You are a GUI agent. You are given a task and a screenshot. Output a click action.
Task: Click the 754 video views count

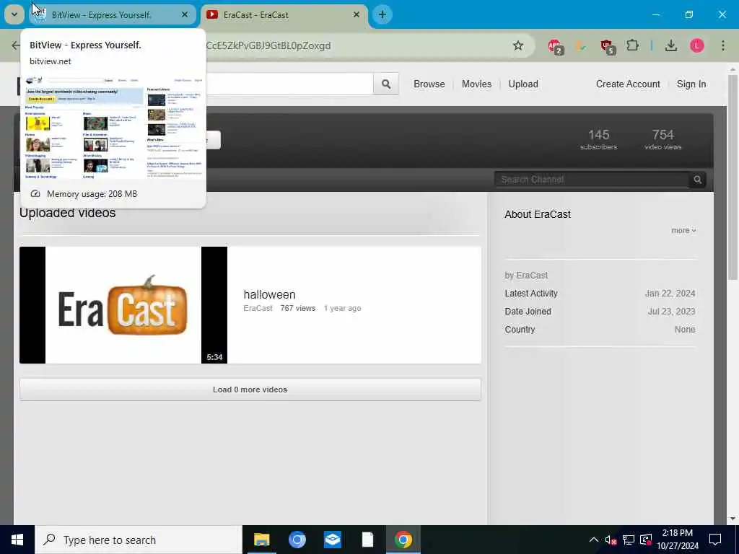coord(663,139)
